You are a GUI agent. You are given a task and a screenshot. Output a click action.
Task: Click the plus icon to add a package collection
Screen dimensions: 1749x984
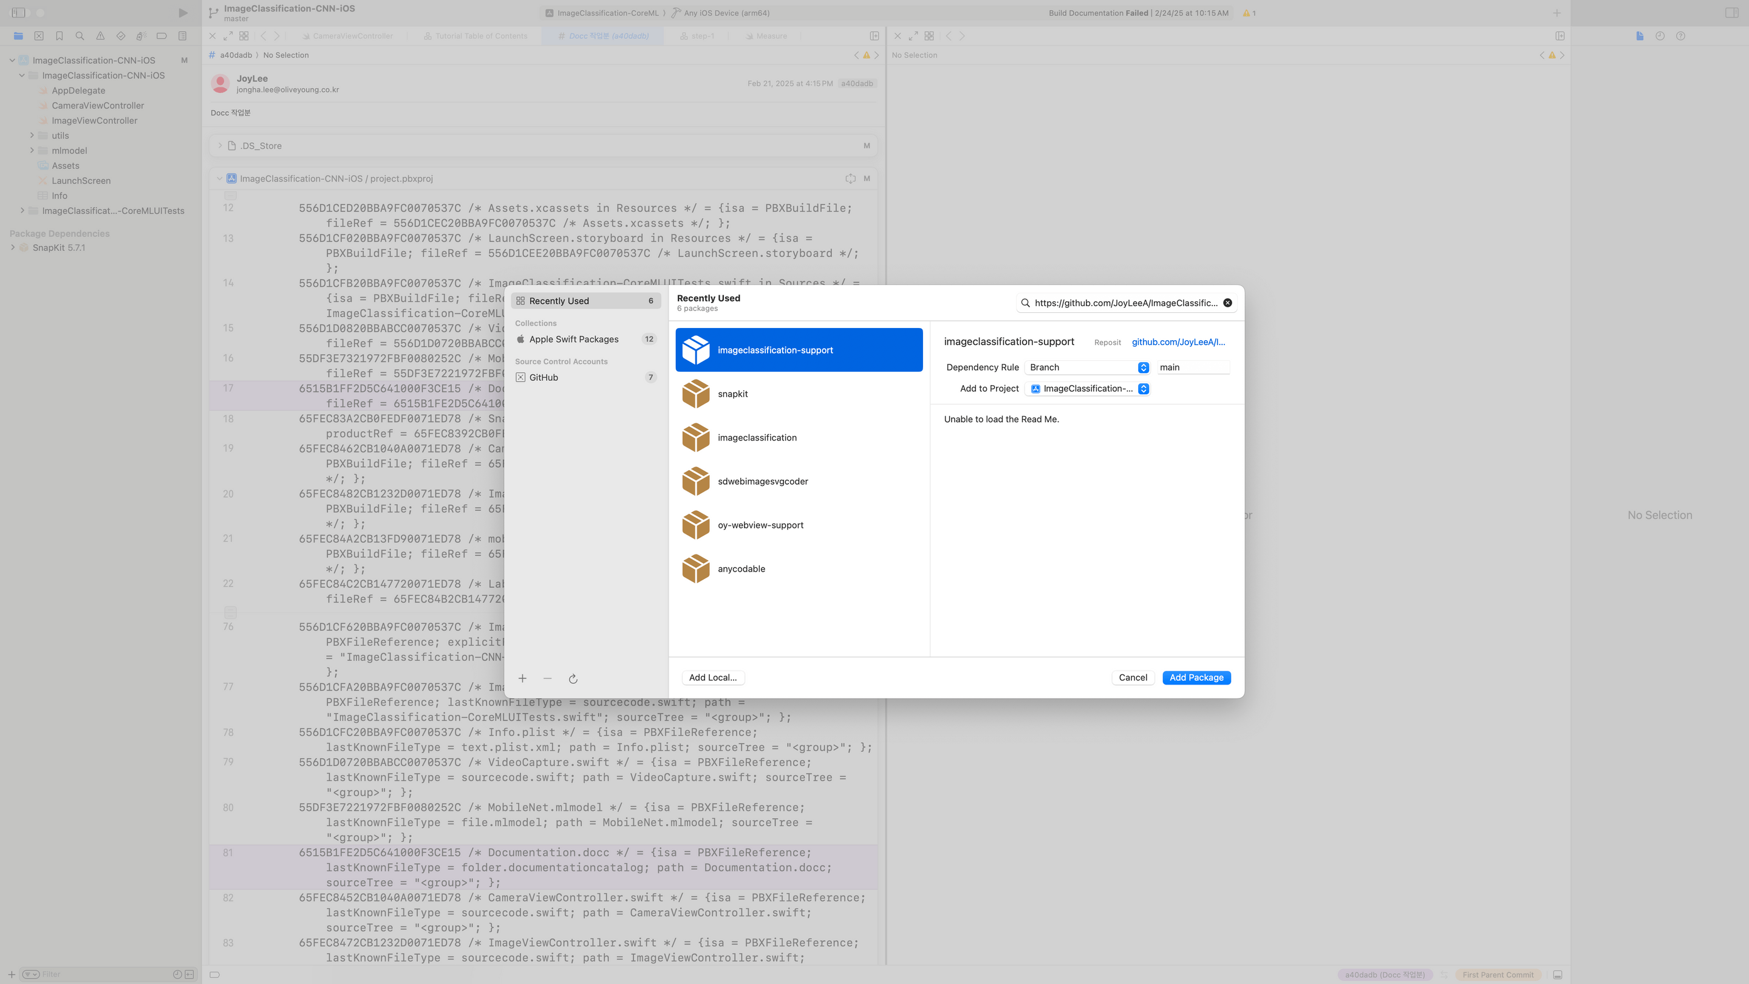coord(522,678)
